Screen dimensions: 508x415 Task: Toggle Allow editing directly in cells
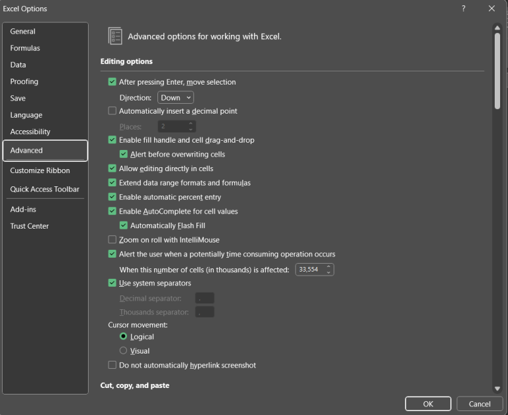pos(112,169)
